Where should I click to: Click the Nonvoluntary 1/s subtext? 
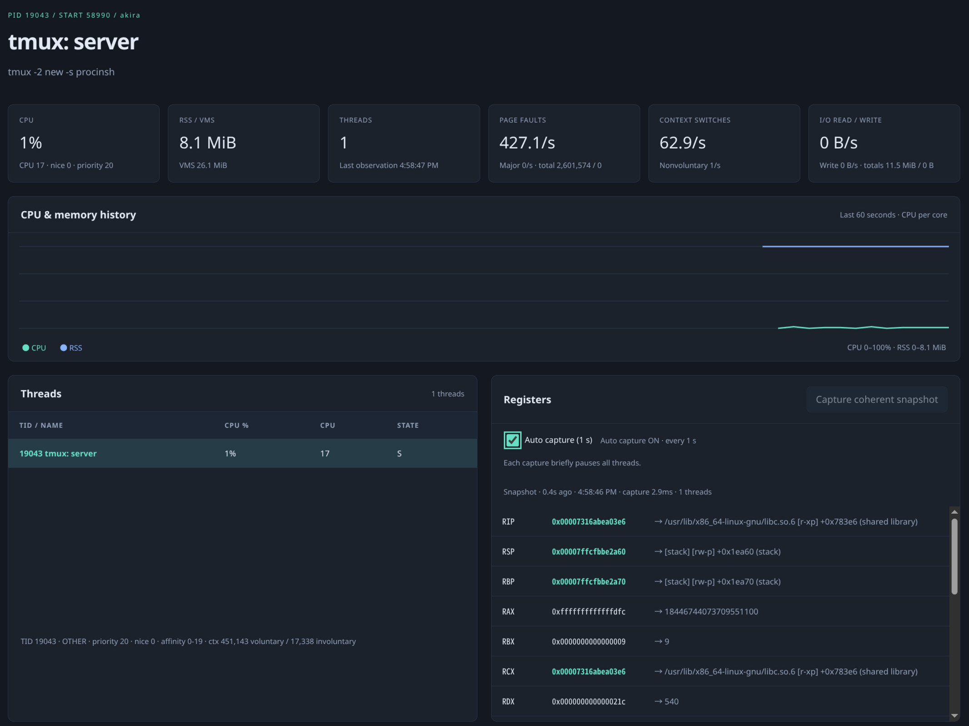(x=690, y=165)
